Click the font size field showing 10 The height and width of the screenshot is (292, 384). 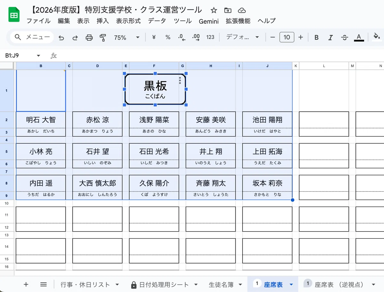click(287, 37)
